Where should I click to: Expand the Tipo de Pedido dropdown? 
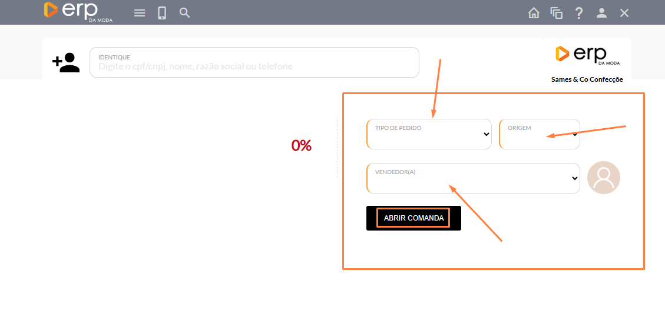point(429,134)
